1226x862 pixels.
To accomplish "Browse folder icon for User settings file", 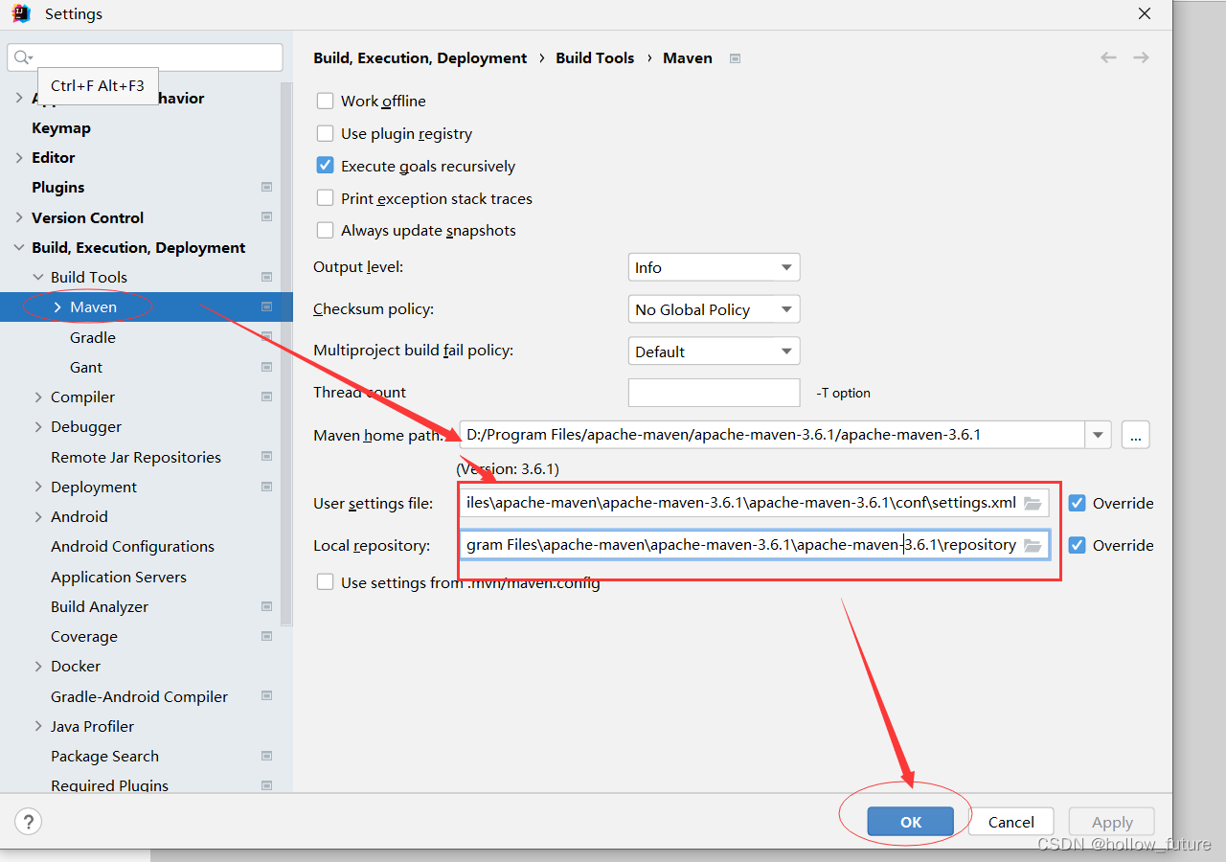I will tap(1033, 503).
